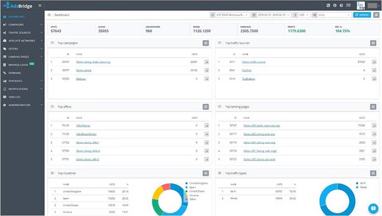Click the Refresh button

362,15
